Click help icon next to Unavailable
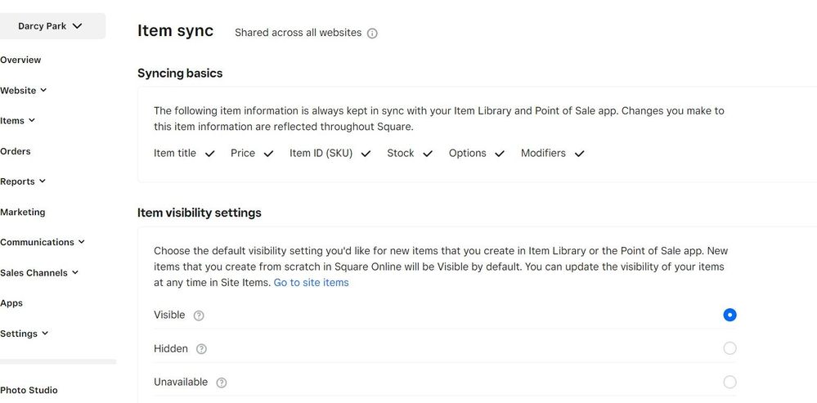The height and width of the screenshot is (403, 817). pos(221,383)
